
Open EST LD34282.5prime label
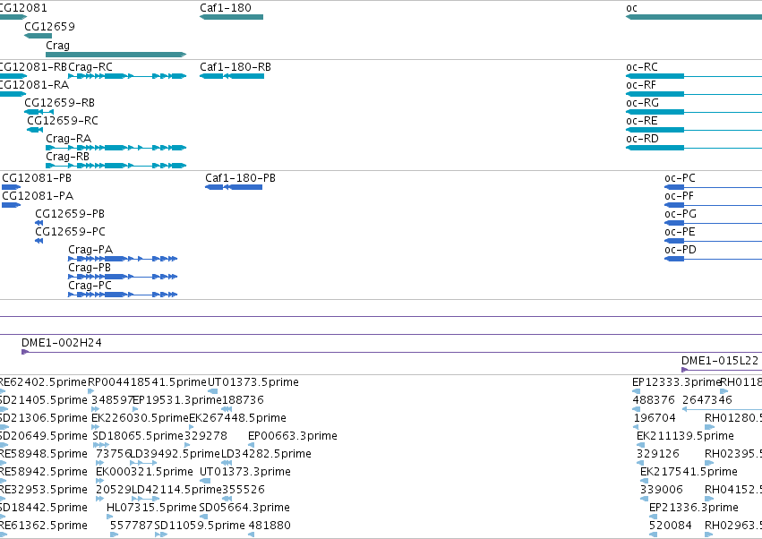(266, 454)
